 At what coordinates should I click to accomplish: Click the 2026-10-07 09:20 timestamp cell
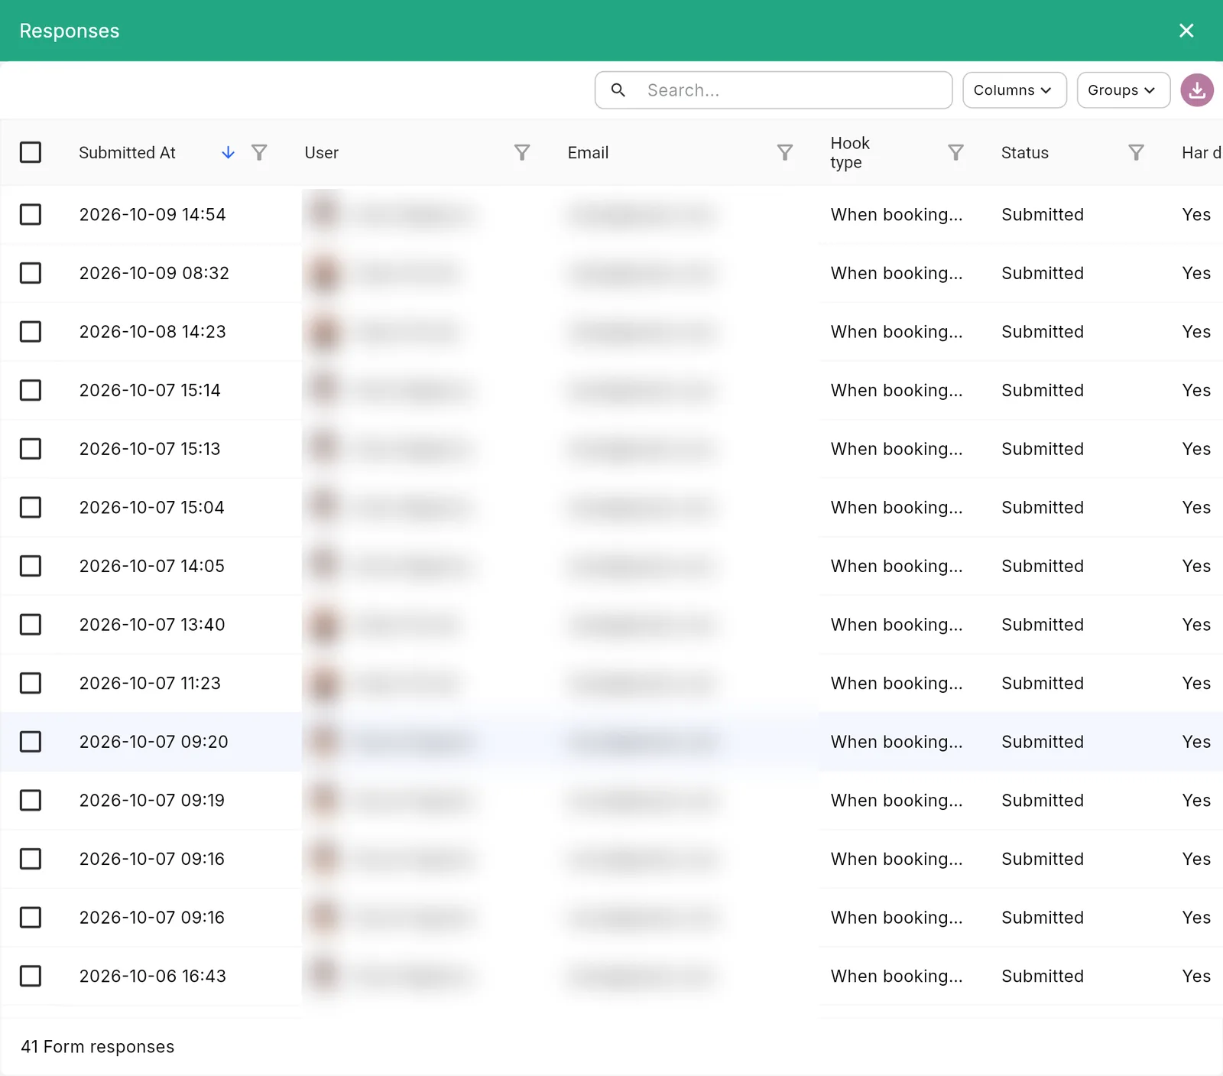pyautogui.click(x=154, y=742)
